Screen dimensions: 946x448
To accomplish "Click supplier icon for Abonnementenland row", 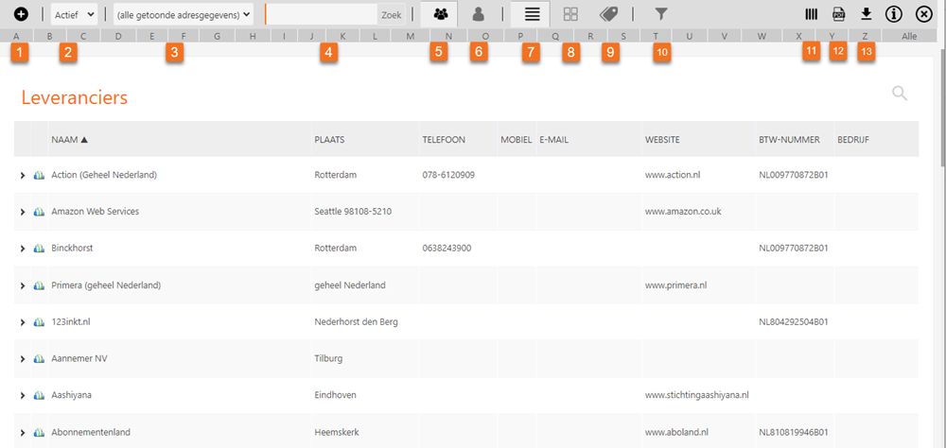I will (39, 432).
